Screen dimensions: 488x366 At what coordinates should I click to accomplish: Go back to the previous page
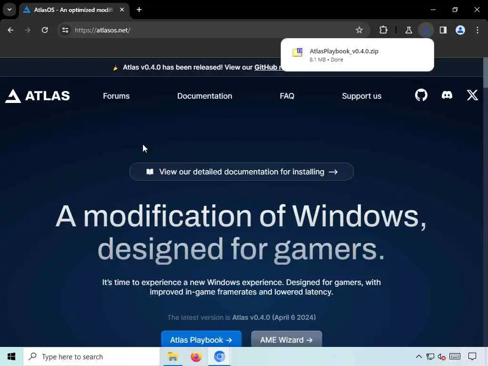pyautogui.click(x=10, y=30)
